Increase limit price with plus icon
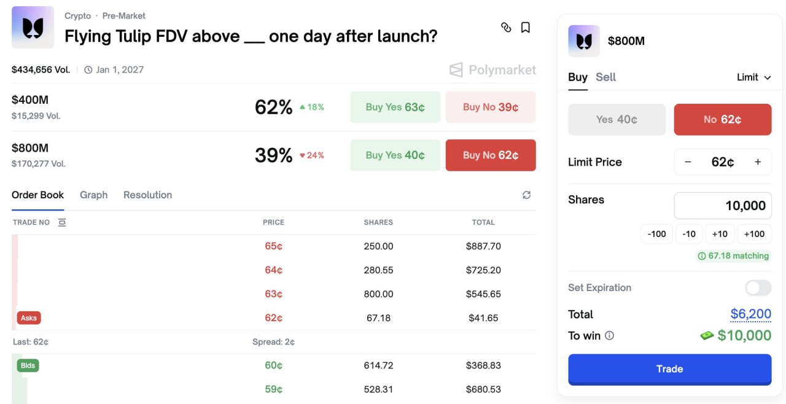Screen dimensions: 786x404 (758, 162)
